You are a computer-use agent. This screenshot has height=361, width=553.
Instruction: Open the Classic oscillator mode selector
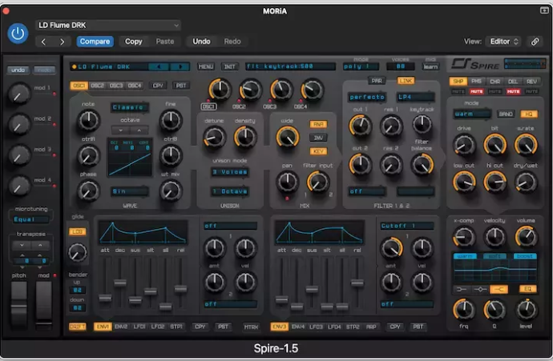click(x=129, y=107)
